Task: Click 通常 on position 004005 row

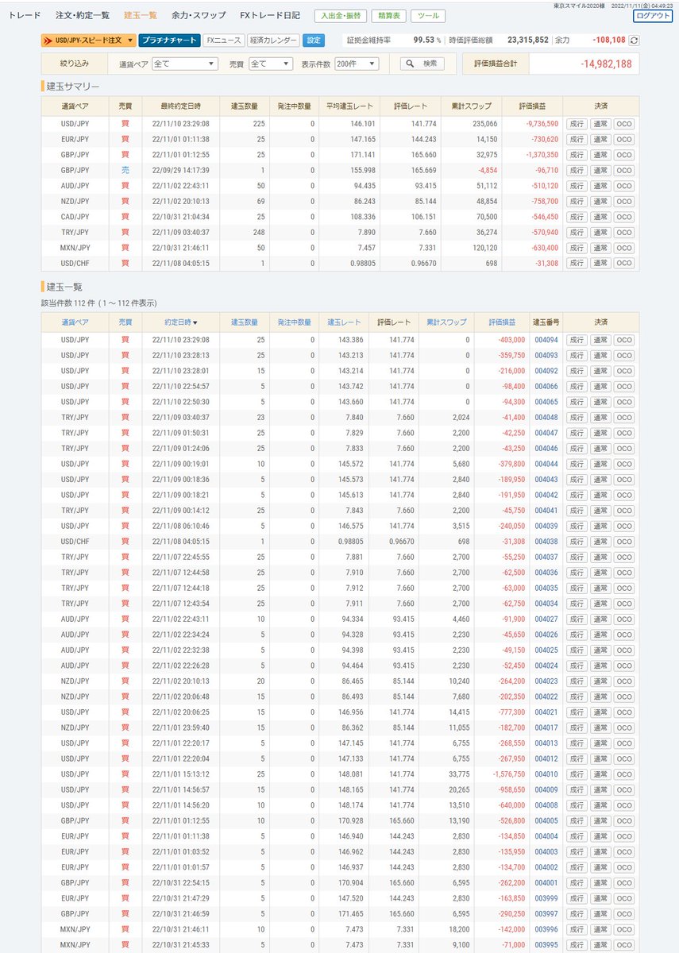Action: [x=600, y=821]
